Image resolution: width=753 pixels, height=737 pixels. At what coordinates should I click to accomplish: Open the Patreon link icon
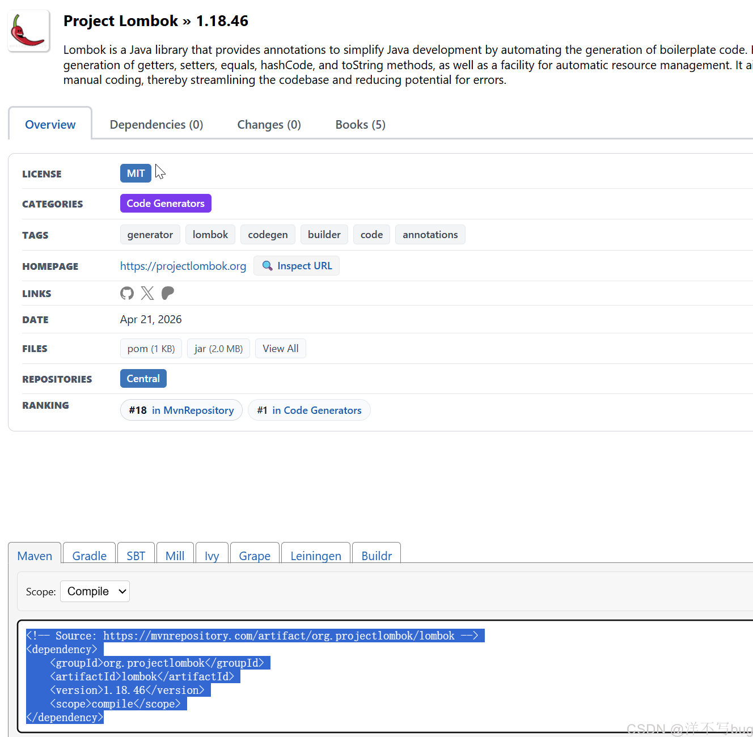(168, 293)
